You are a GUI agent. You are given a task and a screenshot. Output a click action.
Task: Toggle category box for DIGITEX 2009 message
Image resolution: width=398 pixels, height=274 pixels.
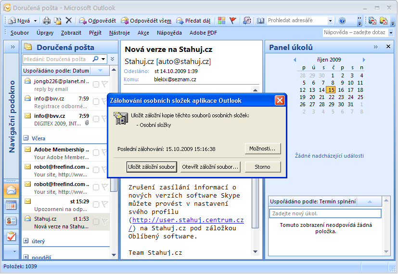[x=96, y=119]
